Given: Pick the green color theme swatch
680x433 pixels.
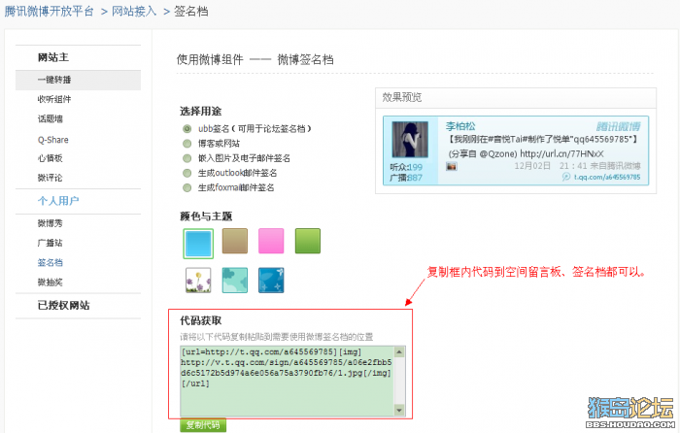Looking at the screenshot, I should click(x=308, y=241).
